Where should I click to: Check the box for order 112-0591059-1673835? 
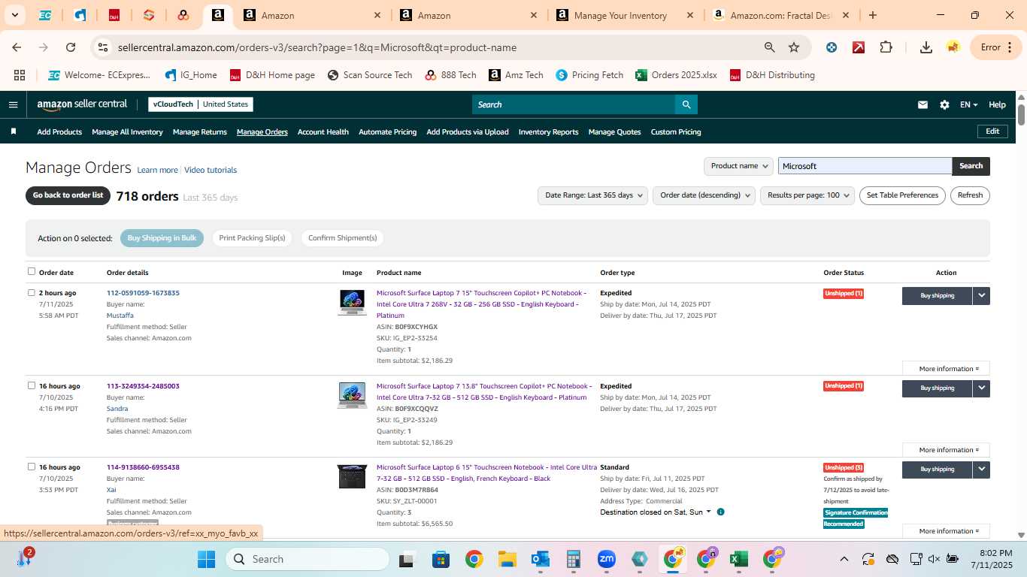pos(32,292)
